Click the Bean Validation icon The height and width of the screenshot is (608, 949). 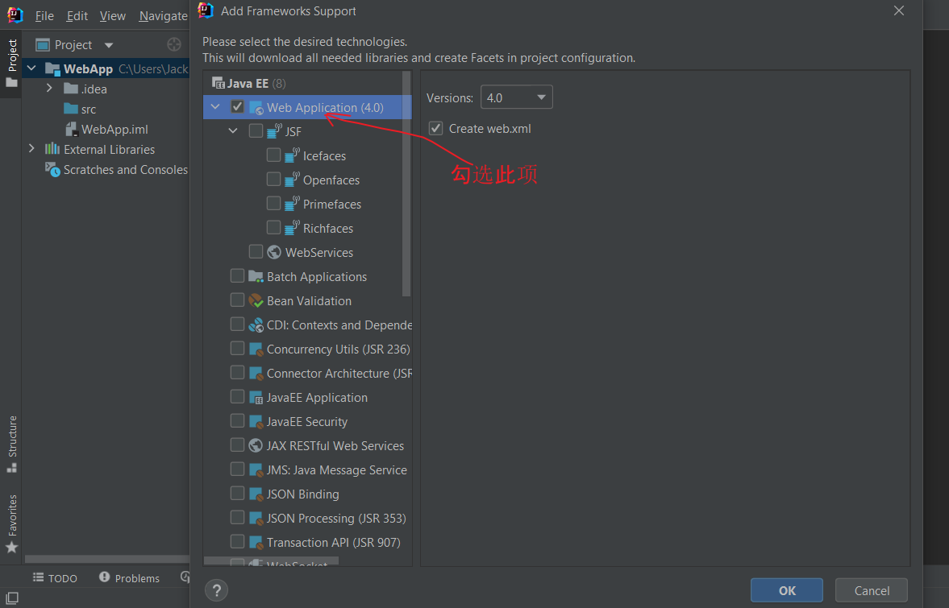click(256, 300)
